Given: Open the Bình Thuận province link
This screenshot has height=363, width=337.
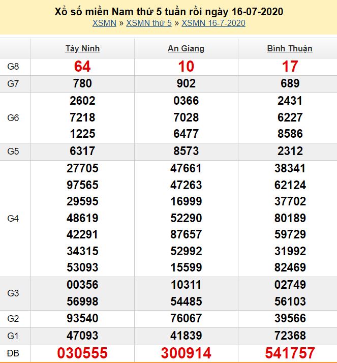Looking at the screenshot, I should 290,49.
